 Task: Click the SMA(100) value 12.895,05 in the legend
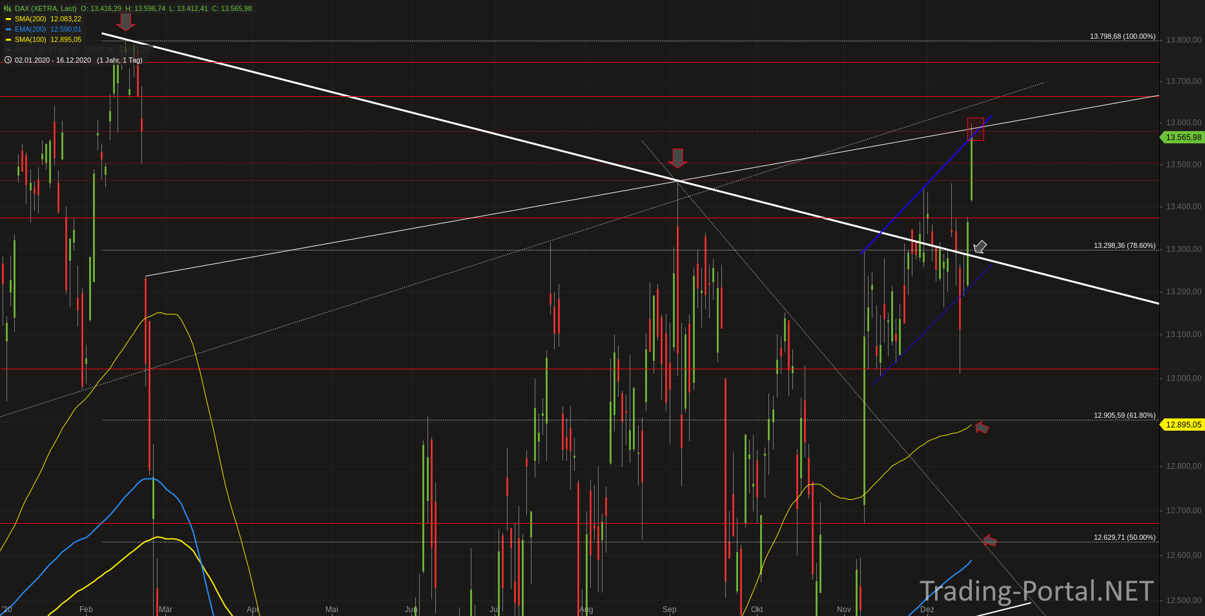click(x=66, y=39)
